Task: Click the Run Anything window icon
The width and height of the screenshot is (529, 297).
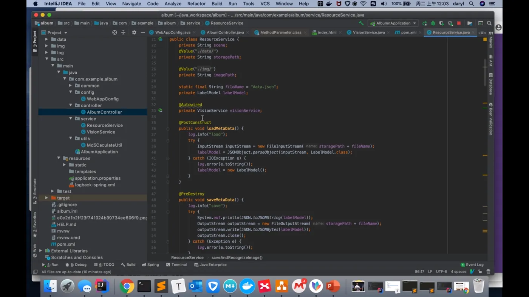Action: coord(481,23)
